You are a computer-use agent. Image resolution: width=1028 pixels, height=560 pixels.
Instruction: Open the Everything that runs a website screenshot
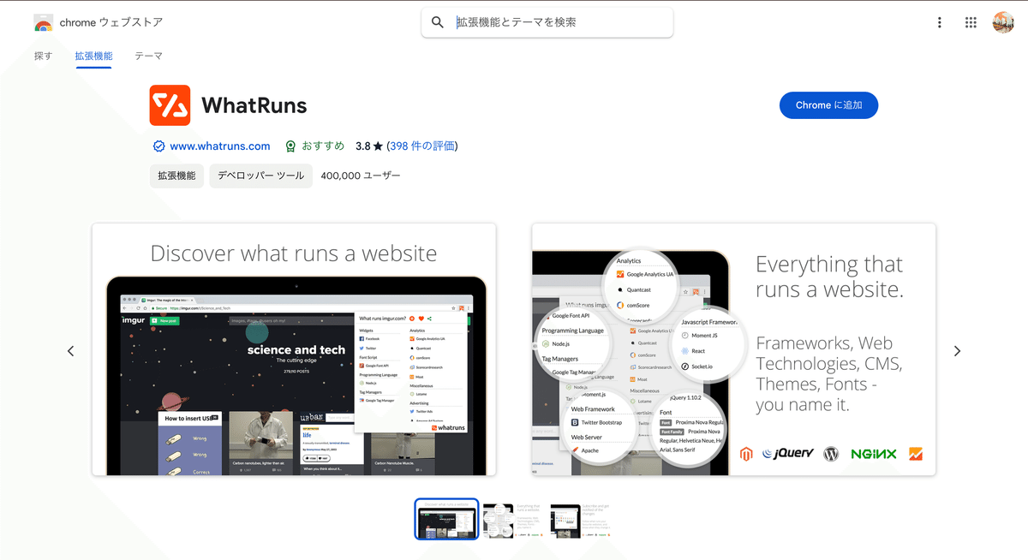(733, 349)
